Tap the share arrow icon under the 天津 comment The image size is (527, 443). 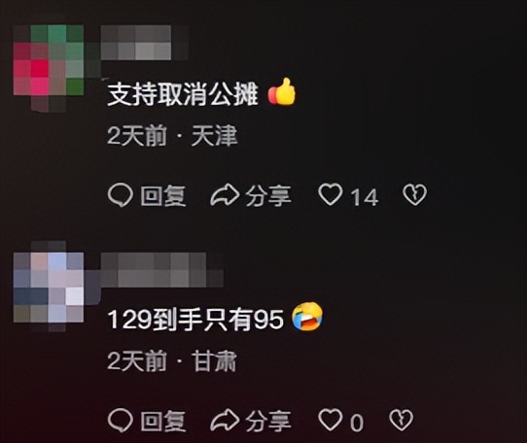click(225, 196)
